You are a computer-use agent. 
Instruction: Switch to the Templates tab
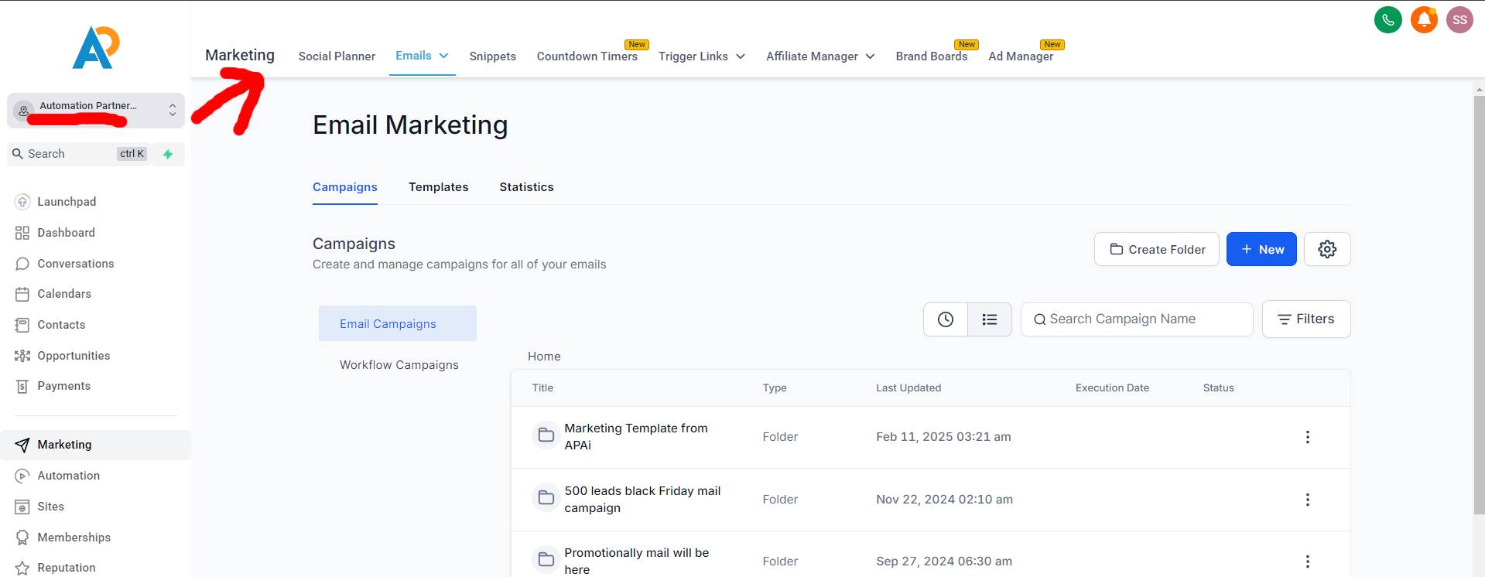tap(439, 187)
